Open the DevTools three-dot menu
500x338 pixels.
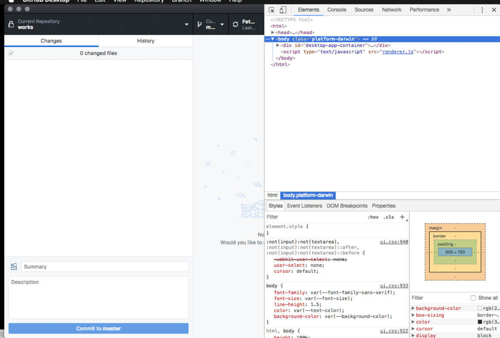coord(482,10)
